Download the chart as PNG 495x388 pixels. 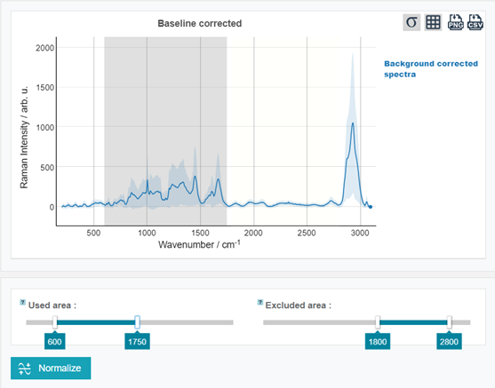(x=456, y=22)
